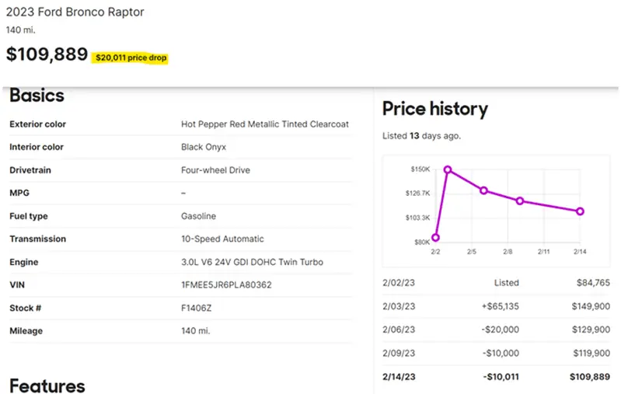
Task: Select the 2/14/23 price history date
Action: (x=399, y=376)
